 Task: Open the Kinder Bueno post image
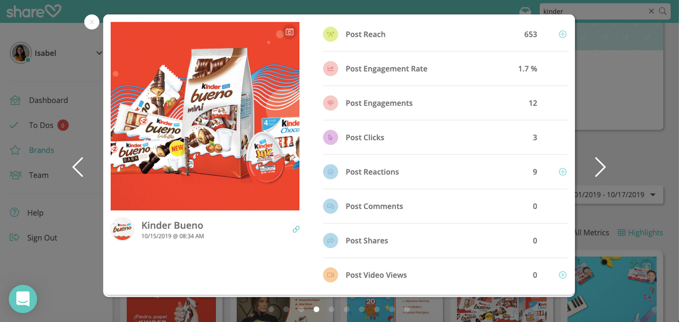205,116
